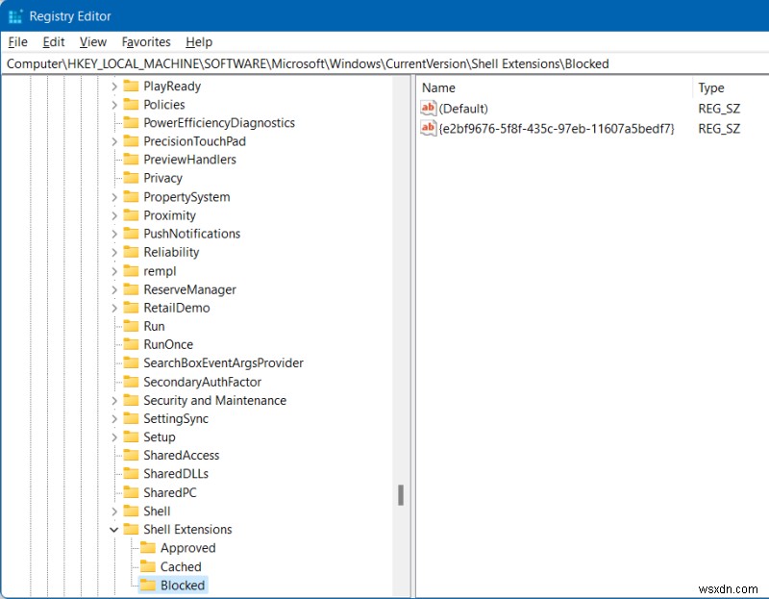Expand the PreviewHandlers key

(x=114, y=160)
